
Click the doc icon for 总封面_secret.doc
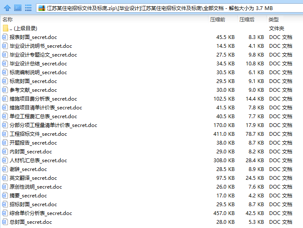point(5,222)
